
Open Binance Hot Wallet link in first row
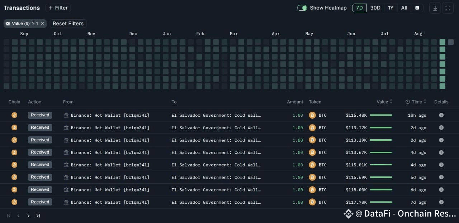107,115
